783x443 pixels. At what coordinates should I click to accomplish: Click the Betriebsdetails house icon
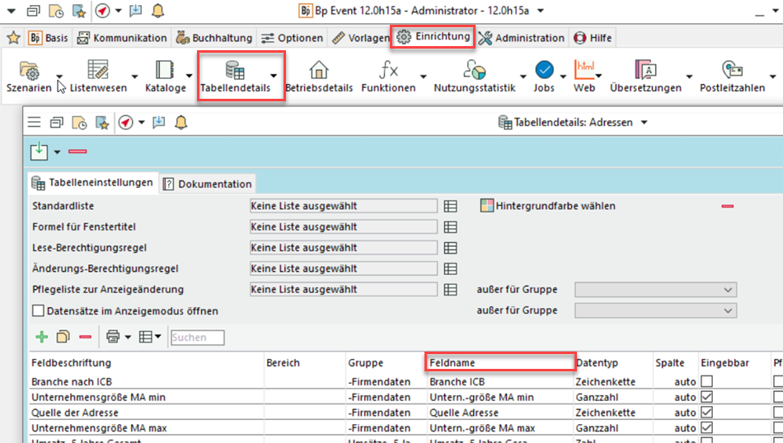click(x=318, y=70)
